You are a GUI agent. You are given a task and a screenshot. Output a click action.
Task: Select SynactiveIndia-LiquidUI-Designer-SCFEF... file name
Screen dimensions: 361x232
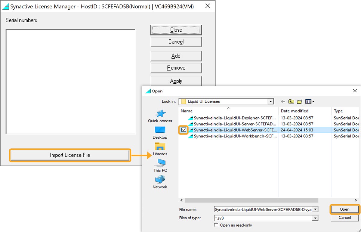(x=235, y=118)
